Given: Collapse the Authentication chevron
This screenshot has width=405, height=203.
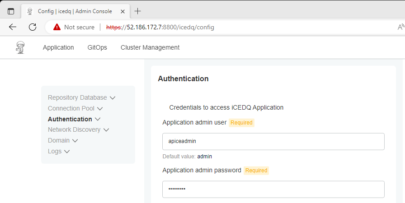Looking at the screenshot, I should point(98,119).
